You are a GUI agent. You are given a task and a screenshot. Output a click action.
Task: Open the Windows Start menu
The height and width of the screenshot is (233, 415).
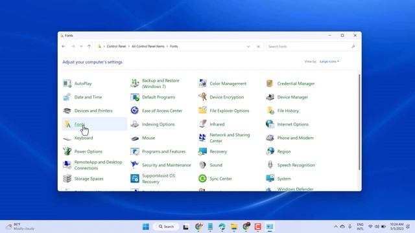coord(146,227)
